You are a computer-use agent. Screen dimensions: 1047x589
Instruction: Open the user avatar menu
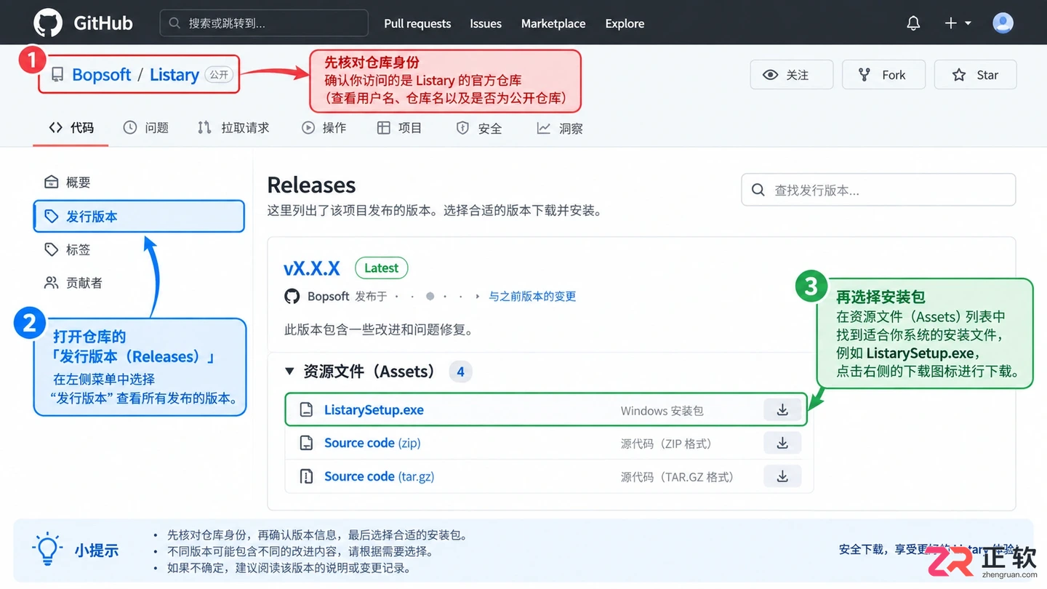click(1003, 23)
